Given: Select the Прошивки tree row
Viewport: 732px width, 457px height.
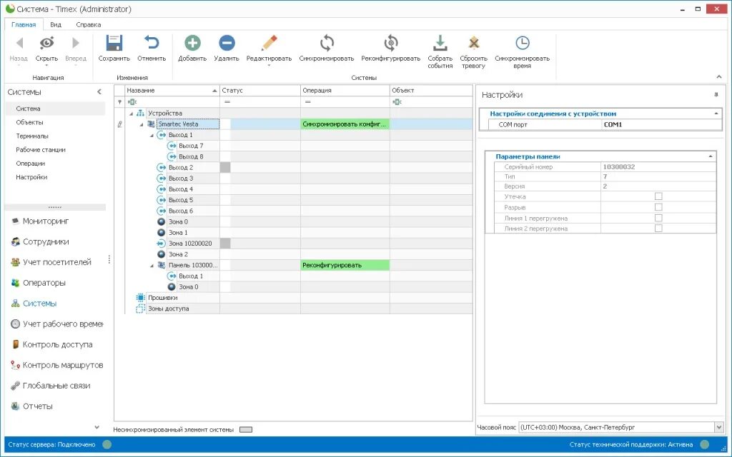Looking at the screenshot, I should [x=162, y=298].
